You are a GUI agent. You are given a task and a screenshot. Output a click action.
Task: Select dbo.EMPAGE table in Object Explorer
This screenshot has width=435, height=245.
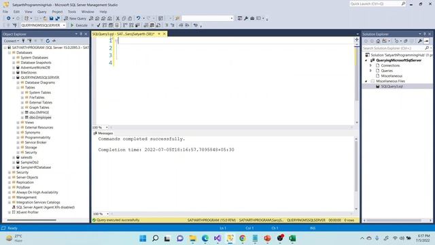pyautogui.click(x=39, y=112)
